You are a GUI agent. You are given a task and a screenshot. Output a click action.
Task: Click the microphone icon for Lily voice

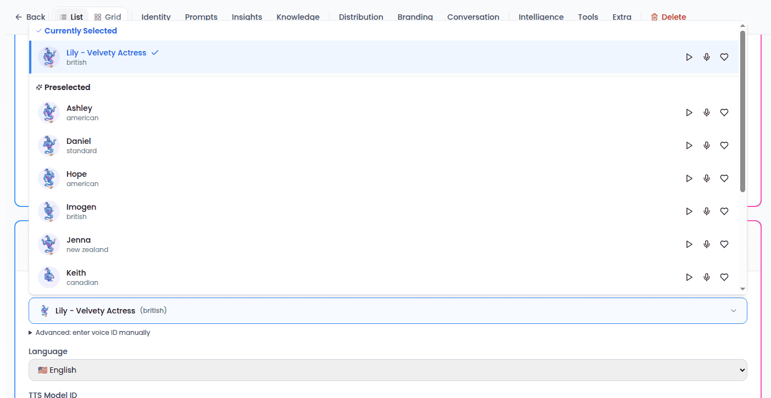pyautogui.click(x=707, y=57)
